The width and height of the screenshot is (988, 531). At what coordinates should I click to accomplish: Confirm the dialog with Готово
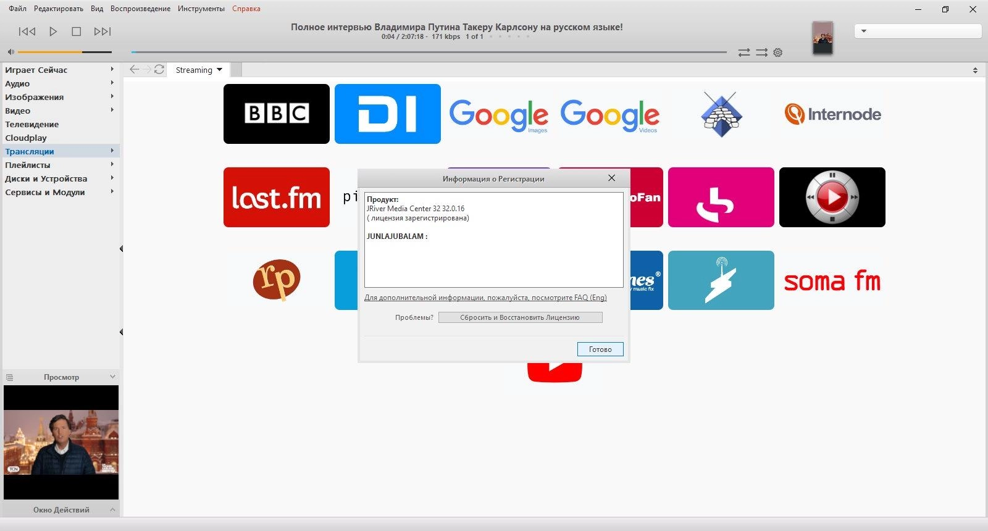coord(600,349)
